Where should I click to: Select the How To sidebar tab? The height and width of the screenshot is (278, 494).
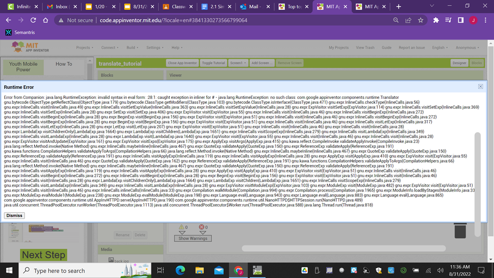63,64
